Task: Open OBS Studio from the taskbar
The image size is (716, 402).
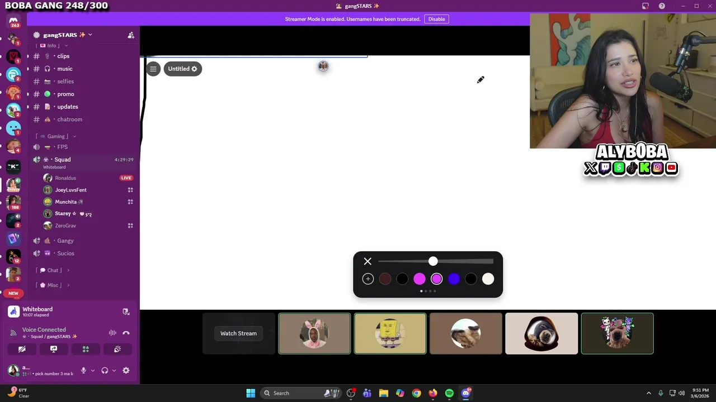Action: click(x=351, y=393)
